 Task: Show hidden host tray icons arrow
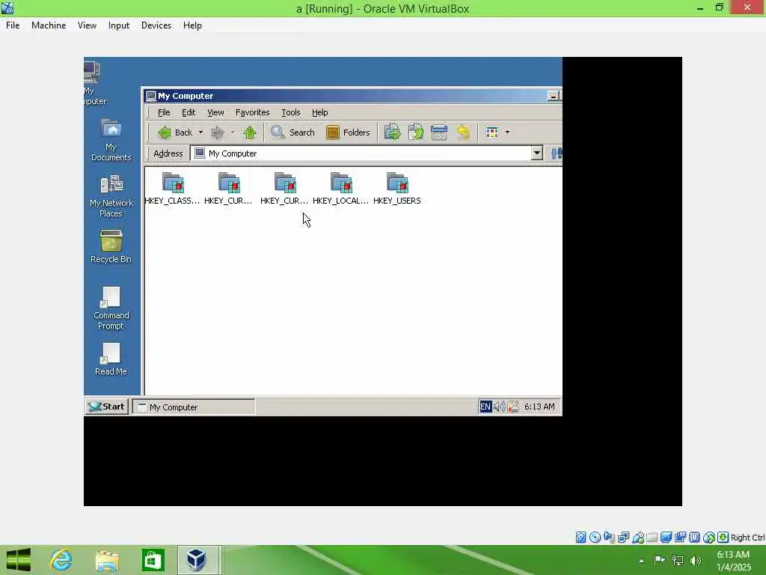tap(641, 561)
